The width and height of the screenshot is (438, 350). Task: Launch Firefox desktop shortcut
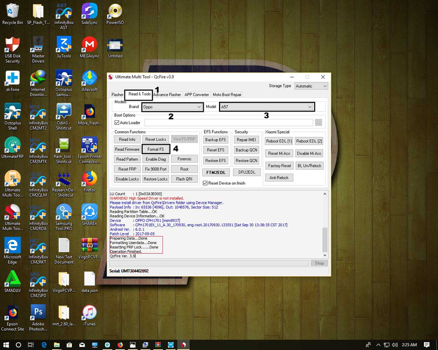[89, 182]
